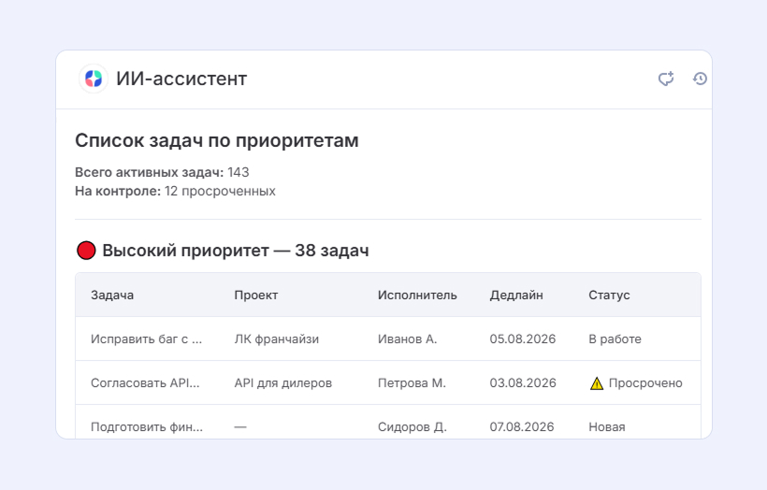Screen dimensions: 767x490
Task: Click the 'ИИ-ассистент' title text
Action: [x=181, y=79]
